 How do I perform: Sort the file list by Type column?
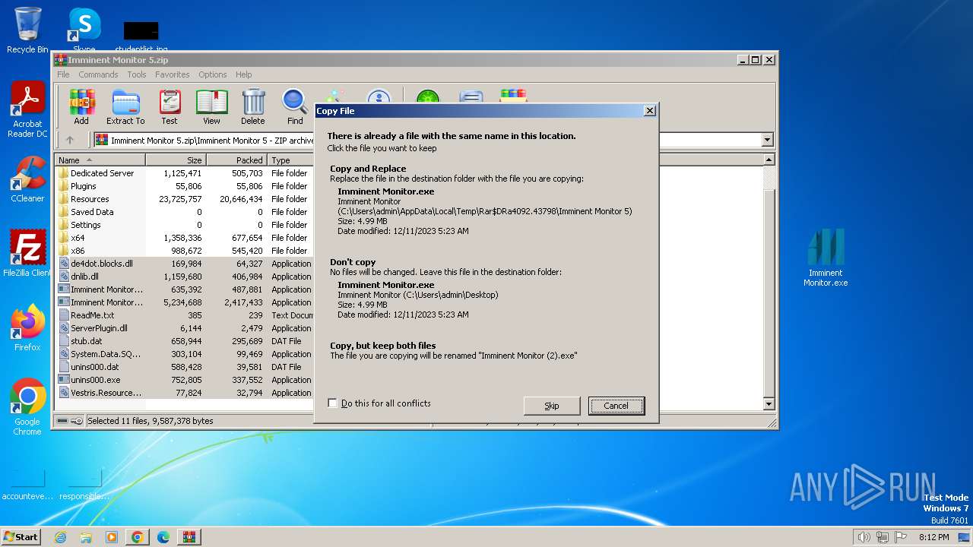coord(290,160)
